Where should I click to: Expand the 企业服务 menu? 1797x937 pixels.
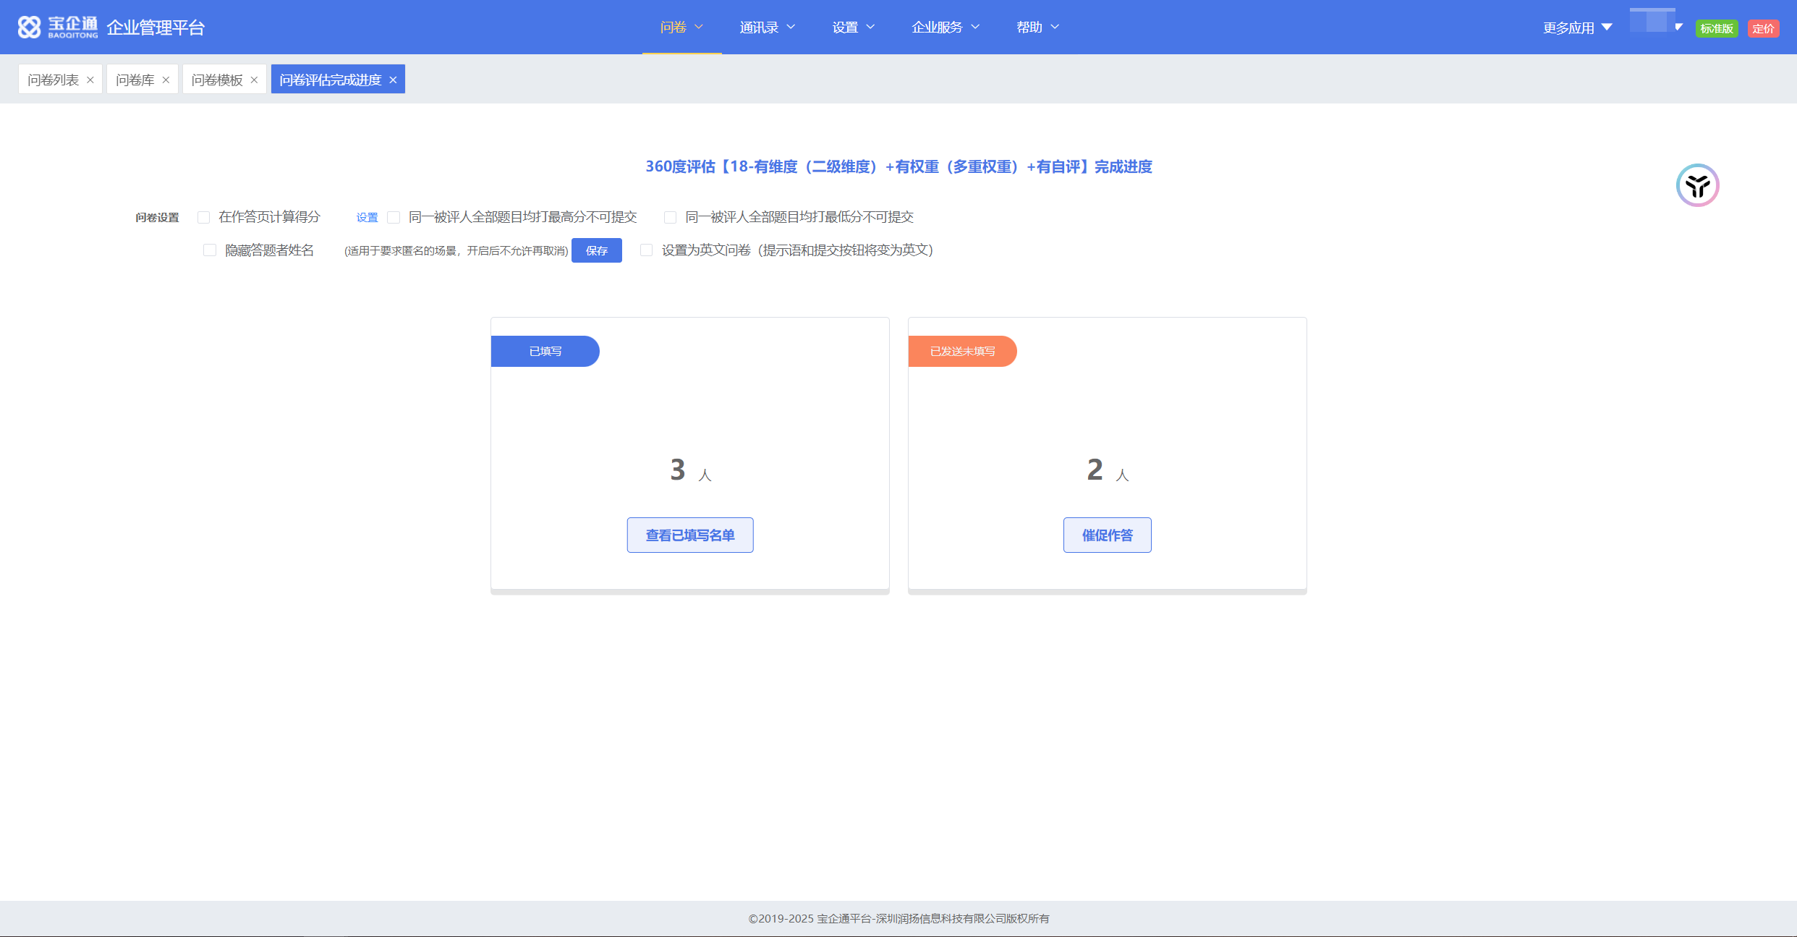point(945,27)
